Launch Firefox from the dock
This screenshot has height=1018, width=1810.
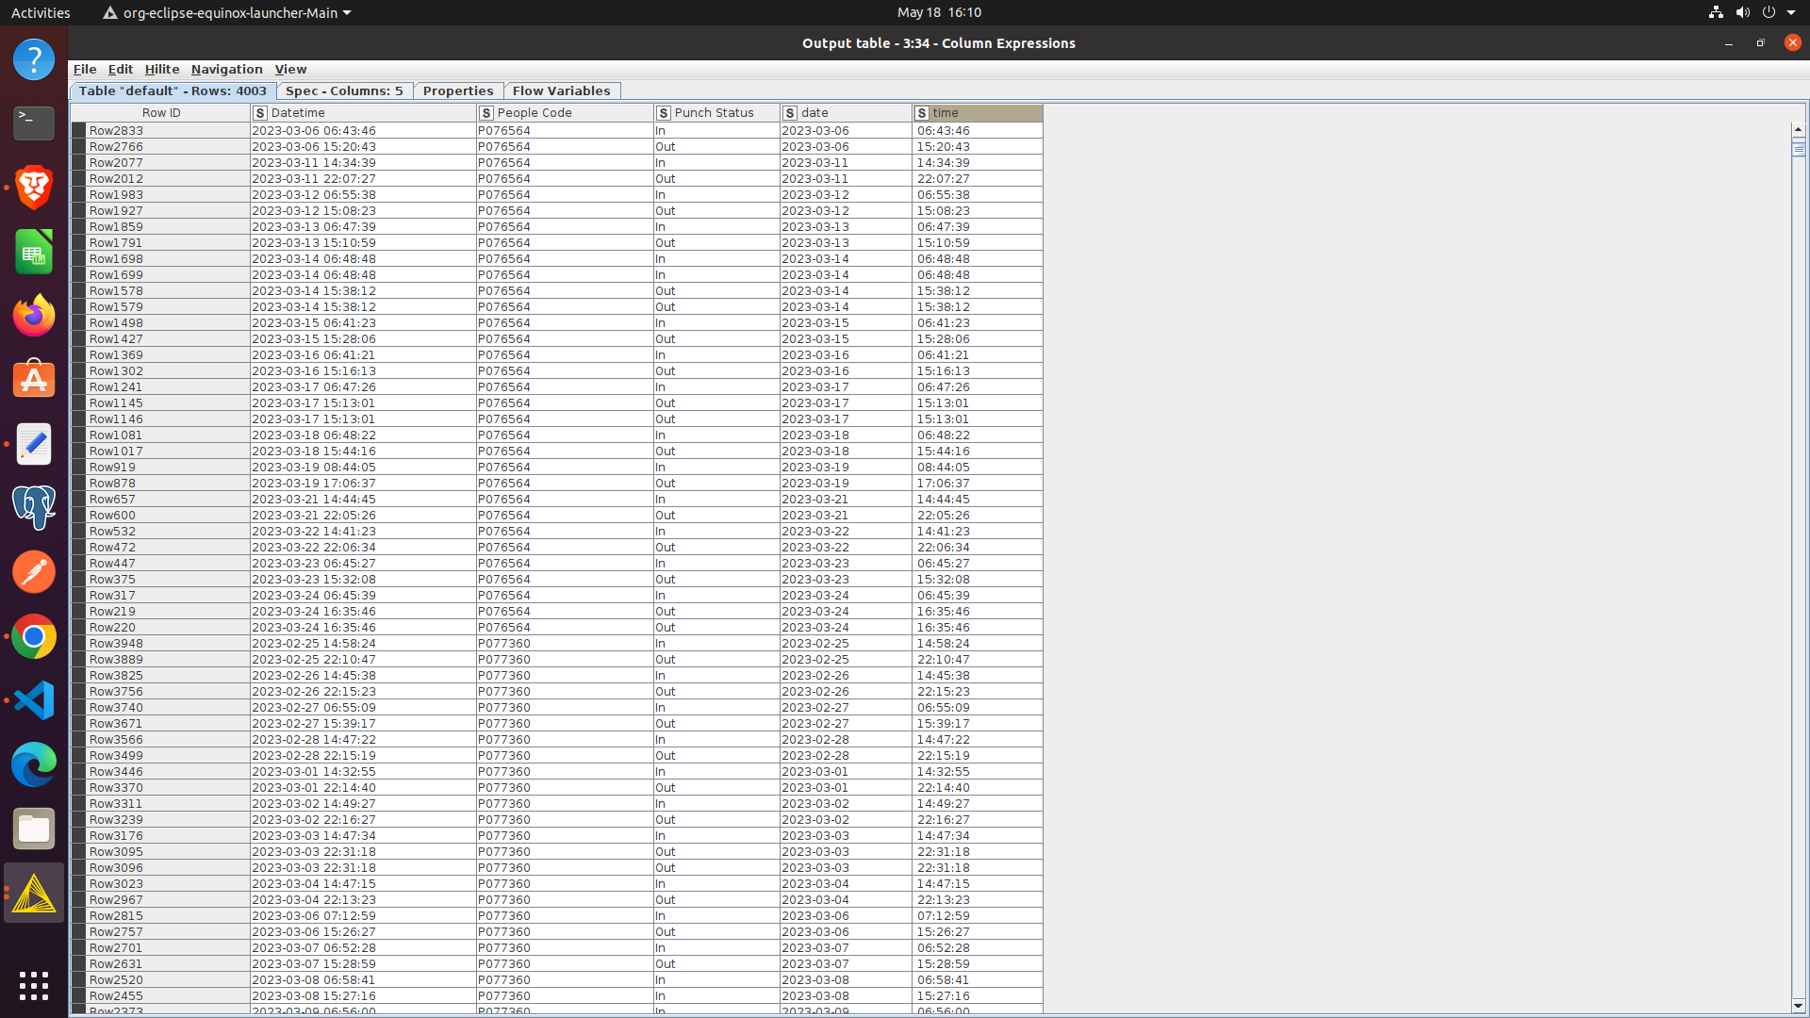[34, 316]
